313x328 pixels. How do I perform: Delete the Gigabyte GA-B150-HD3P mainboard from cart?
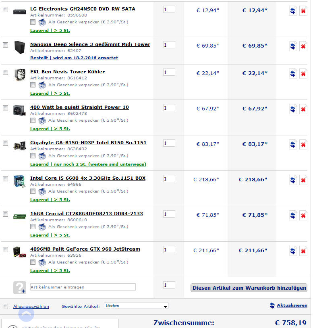click(x=303, y=145)
